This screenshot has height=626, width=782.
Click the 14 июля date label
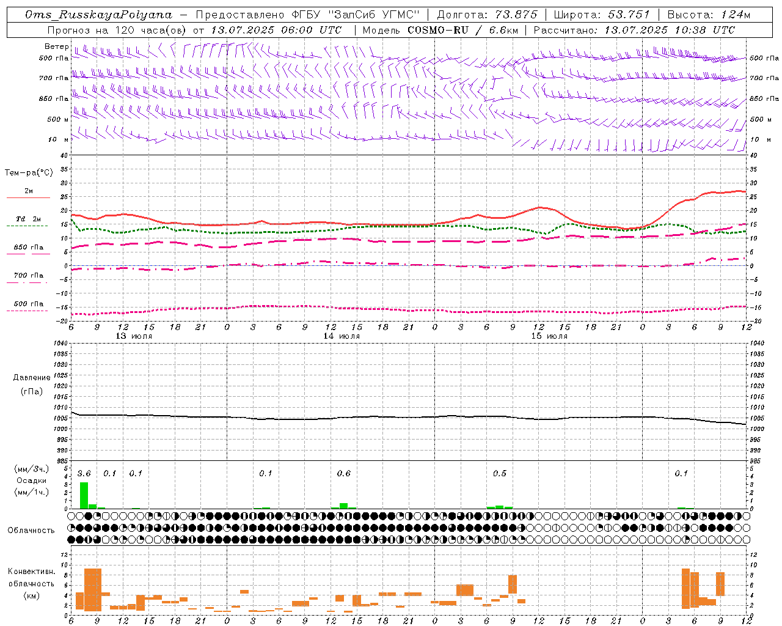(x=342, y=336)
